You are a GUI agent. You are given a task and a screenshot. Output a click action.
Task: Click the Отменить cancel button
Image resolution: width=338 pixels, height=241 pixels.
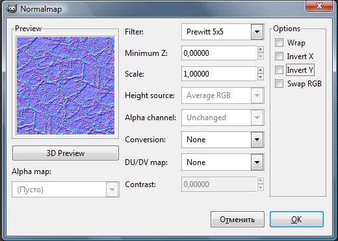237,220
